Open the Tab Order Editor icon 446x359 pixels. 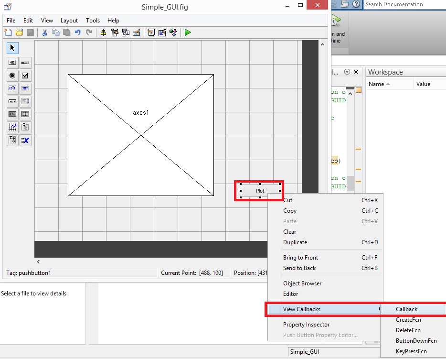pos(126,33)
